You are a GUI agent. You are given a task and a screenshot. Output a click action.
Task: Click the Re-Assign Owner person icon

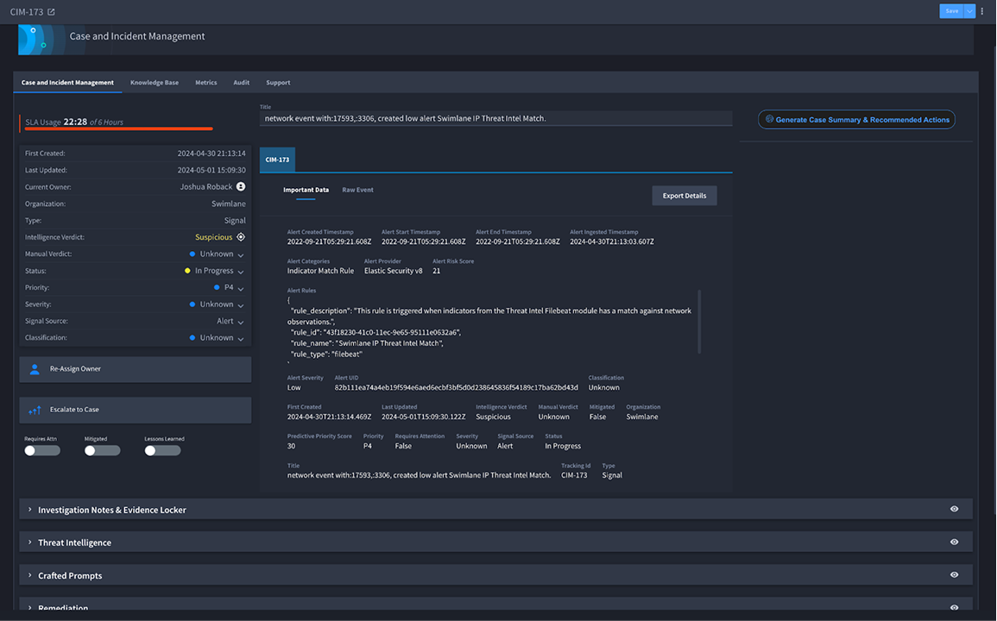35,369
